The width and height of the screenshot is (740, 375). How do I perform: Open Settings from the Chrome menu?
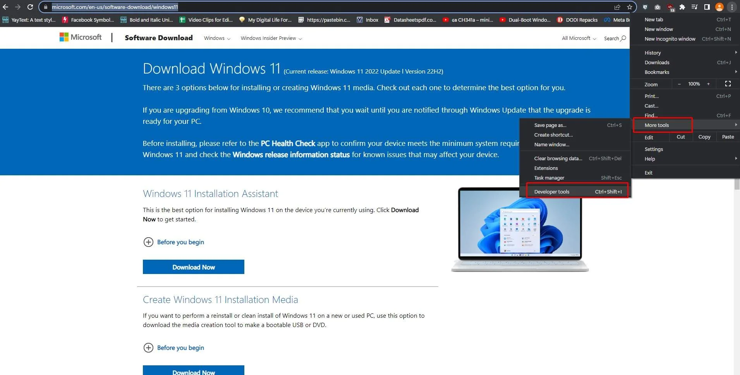click(x=685, y=149)
